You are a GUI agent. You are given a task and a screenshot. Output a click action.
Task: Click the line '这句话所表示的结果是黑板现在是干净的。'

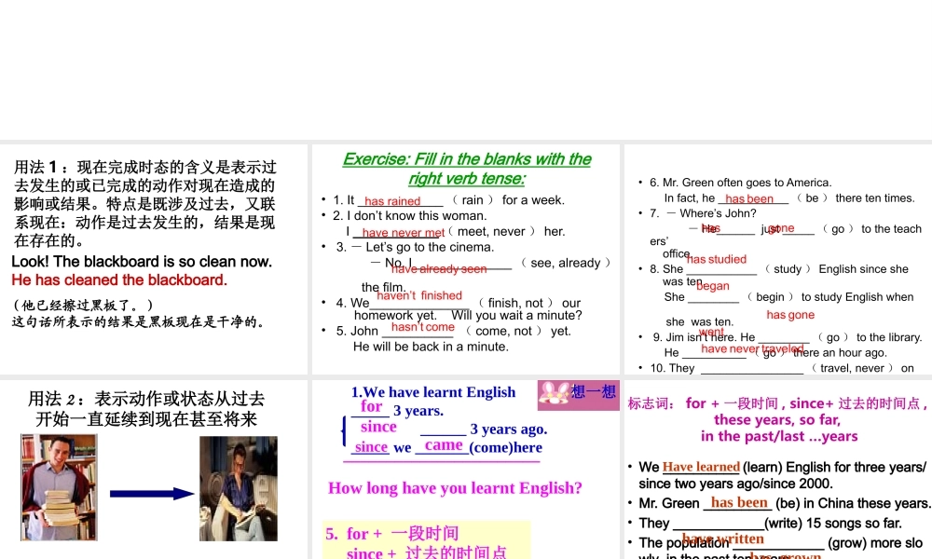pos(139,322)
